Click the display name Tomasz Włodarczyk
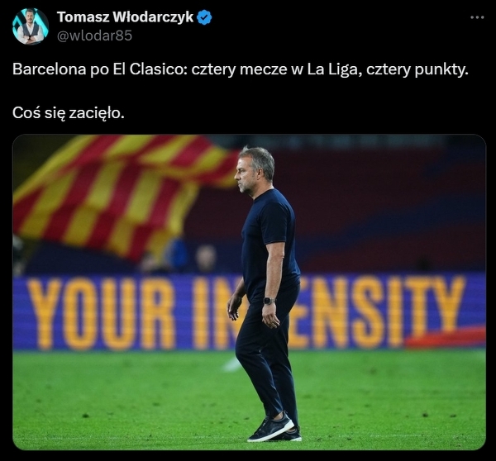This screenshot has width=496, height=461. [125, 17]
